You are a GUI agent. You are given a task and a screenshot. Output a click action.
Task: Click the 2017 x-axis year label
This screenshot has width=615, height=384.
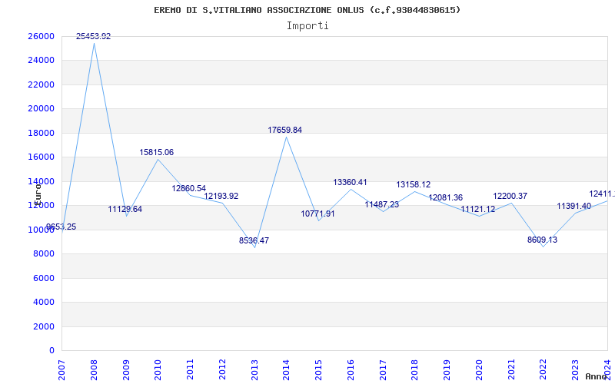click(383, 370)
